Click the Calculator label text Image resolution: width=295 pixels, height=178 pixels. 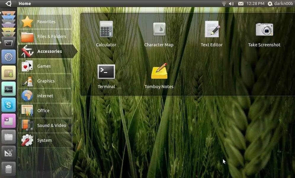[x=106, y=45]
